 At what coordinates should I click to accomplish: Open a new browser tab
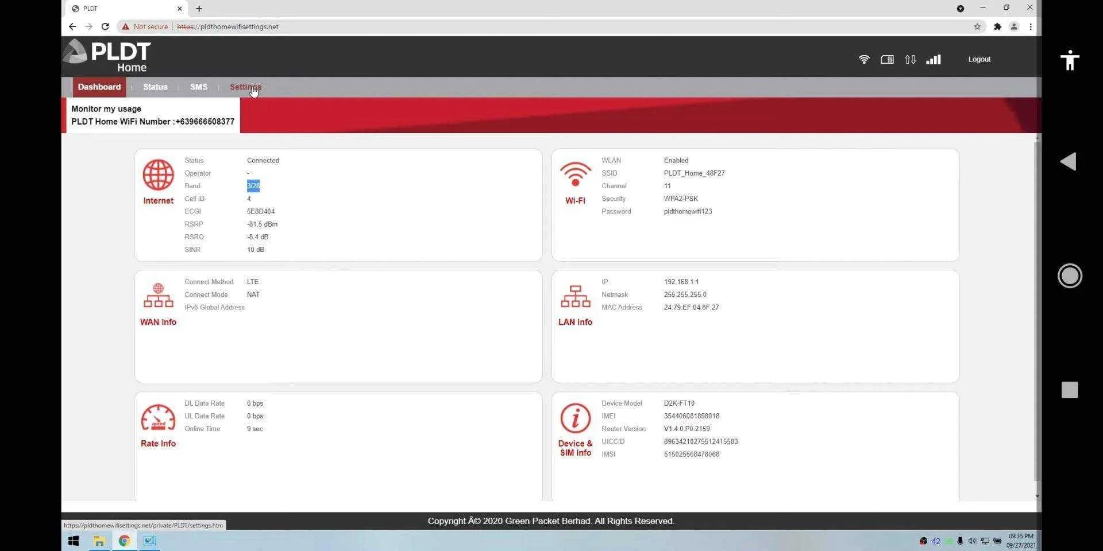(199, 9)
